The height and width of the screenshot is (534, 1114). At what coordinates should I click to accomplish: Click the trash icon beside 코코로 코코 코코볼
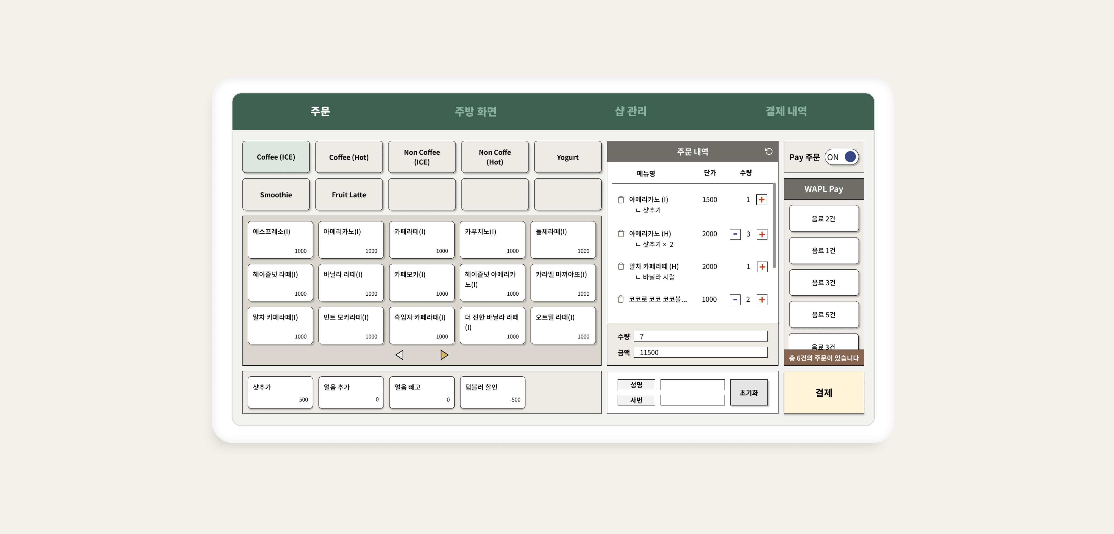click(620, 299)
